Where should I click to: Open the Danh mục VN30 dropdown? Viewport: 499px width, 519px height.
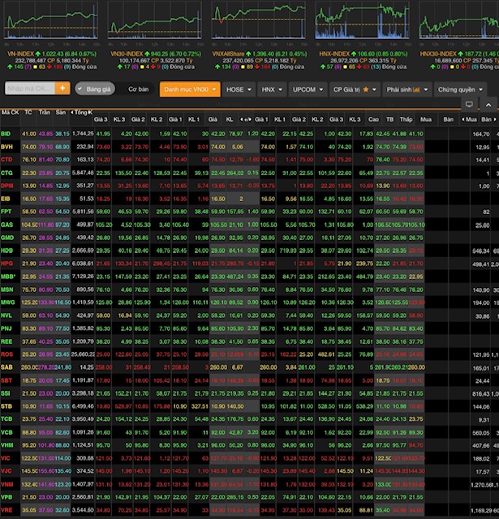(190, 88)
